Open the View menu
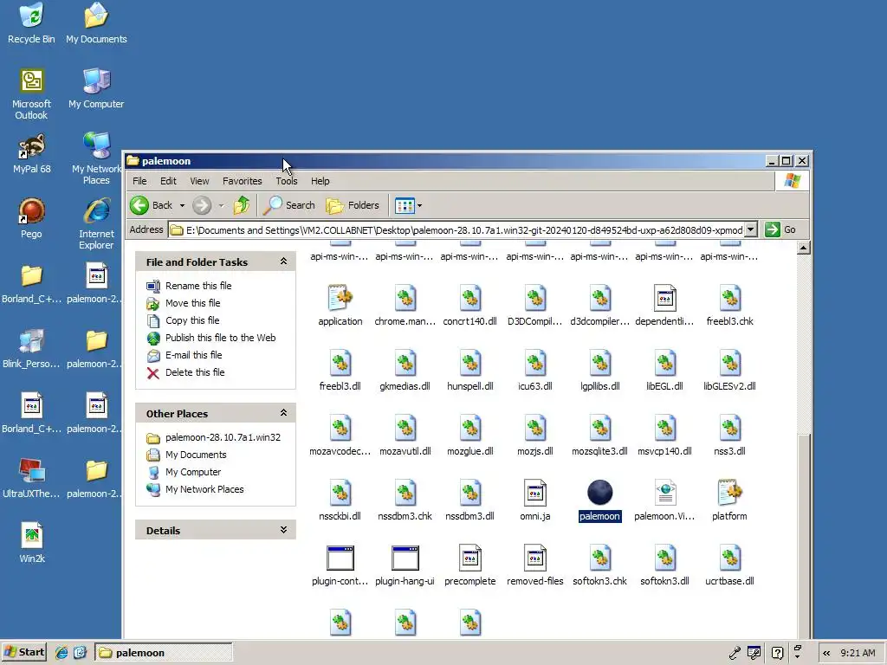Image resolution: width=887 pixels, height=665 pixels. point(199,181)
